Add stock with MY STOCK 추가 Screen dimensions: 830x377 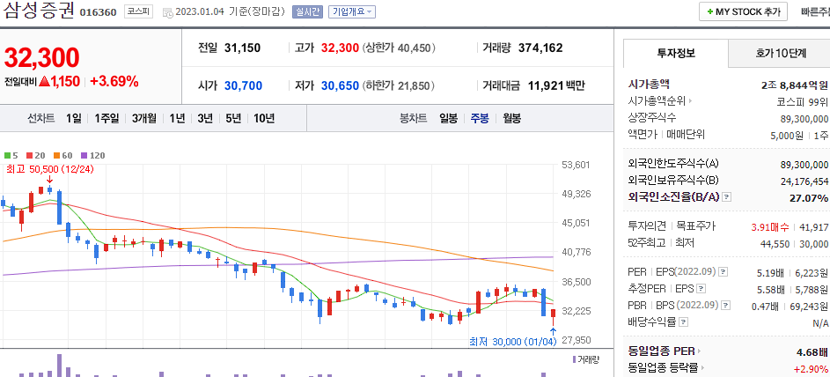[743, 11]
